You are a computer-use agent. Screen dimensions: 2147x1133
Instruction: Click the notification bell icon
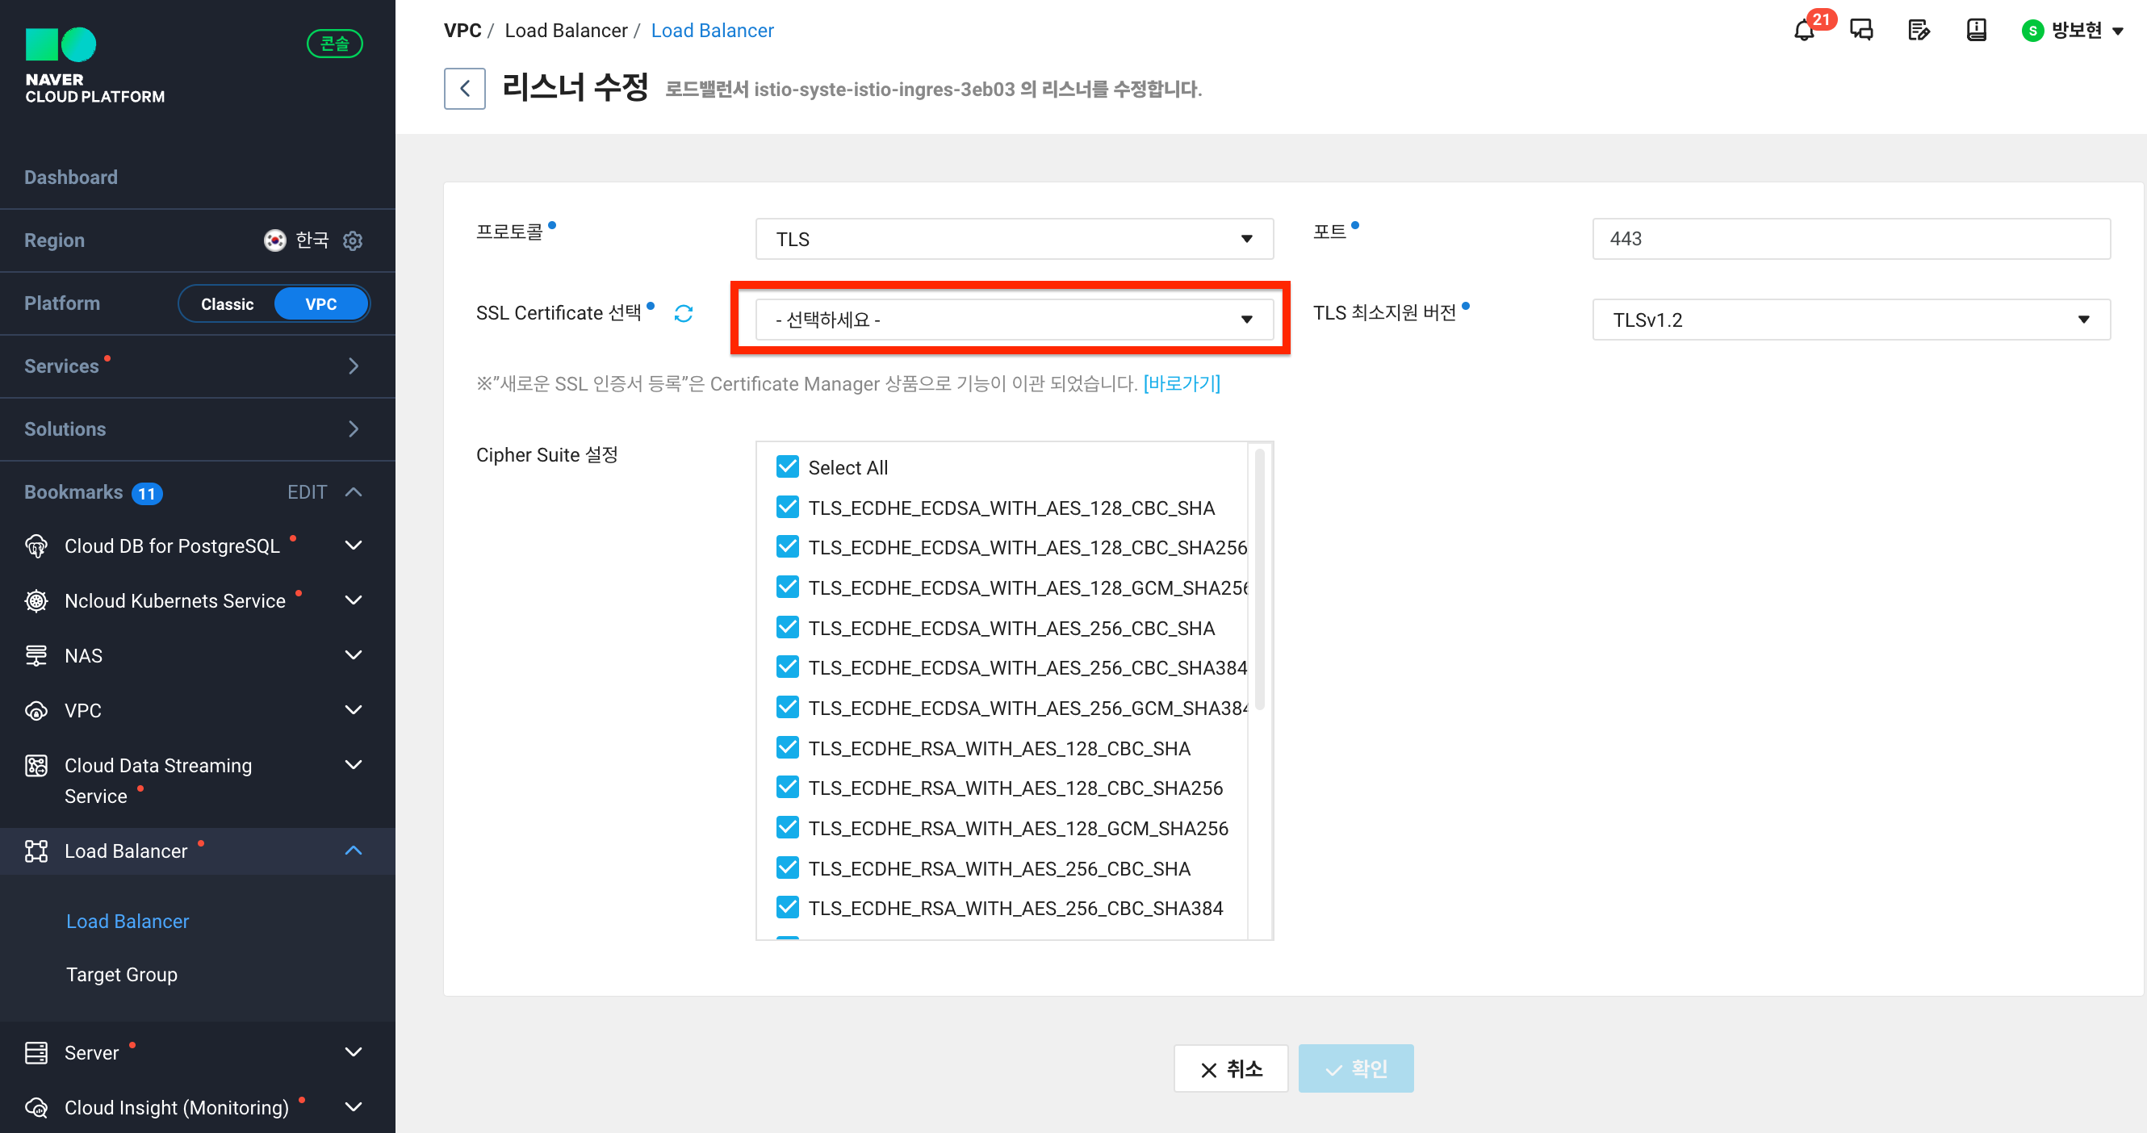(1804, 31)
